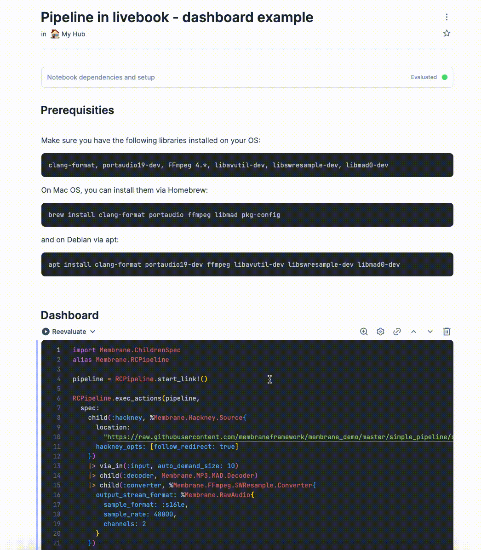Expand the Reevaluate dropdown arrow
The width and height of the screenshot is (481, 550).
click(92, 332)
